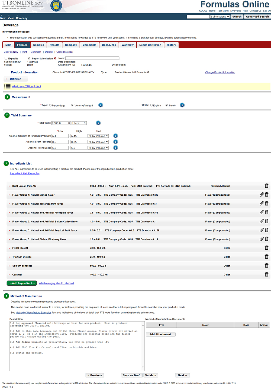Show info for Total Yield
This screenshot has height=388, width=271.
click(x=98, y=123)
